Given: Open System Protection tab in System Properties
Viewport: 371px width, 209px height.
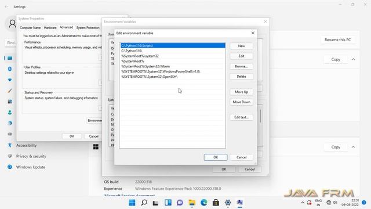Looking at the screenshot, I should pyautogui.click(x=88, y=28).
